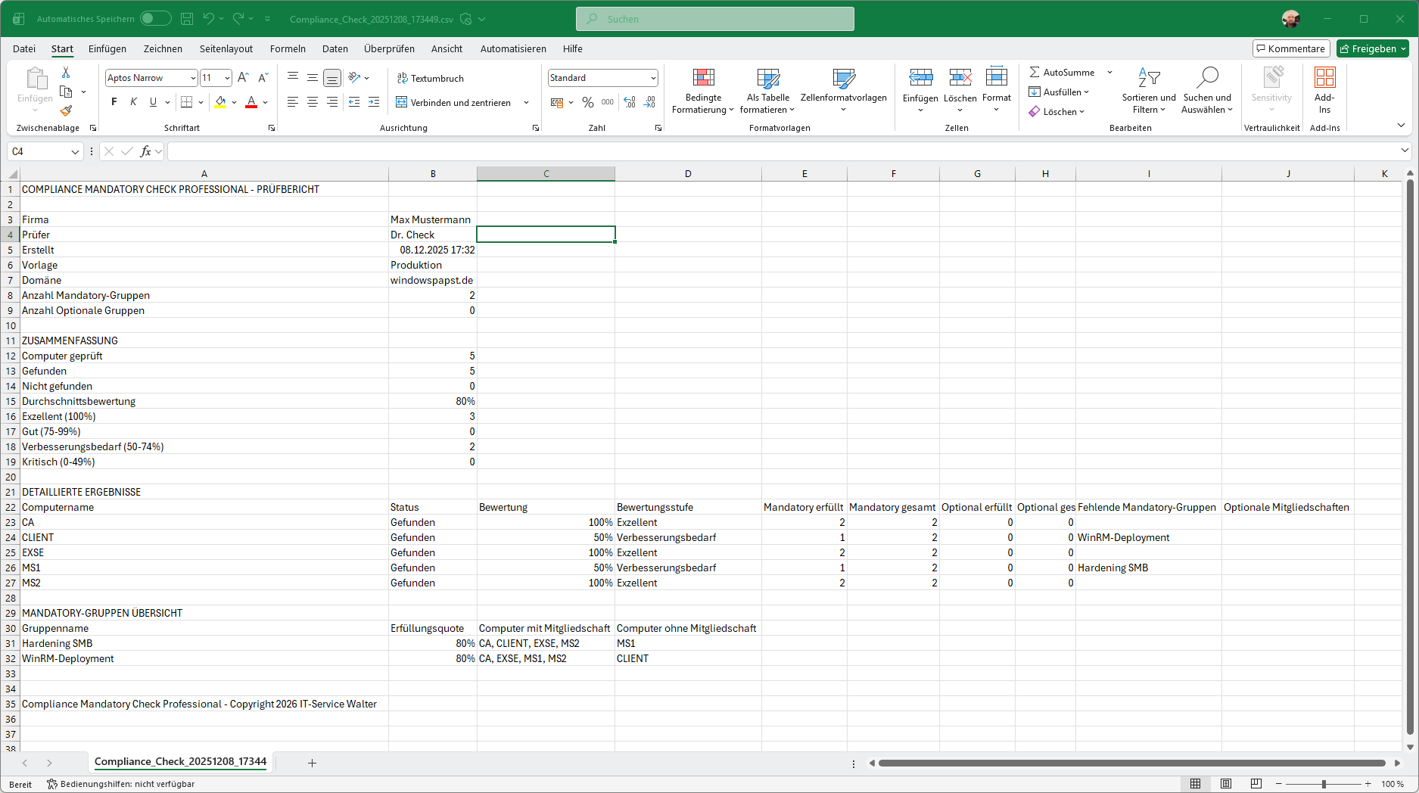
Task: Apply bold formatting with F button
Action: click(114, 102)
